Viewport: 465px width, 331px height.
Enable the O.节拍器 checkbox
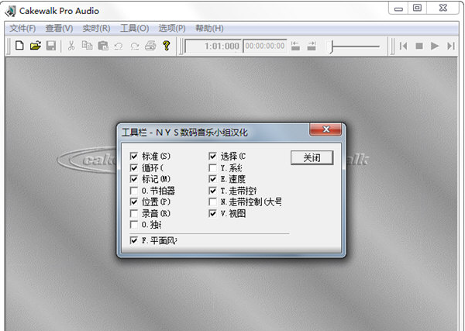tap(134, 191)
